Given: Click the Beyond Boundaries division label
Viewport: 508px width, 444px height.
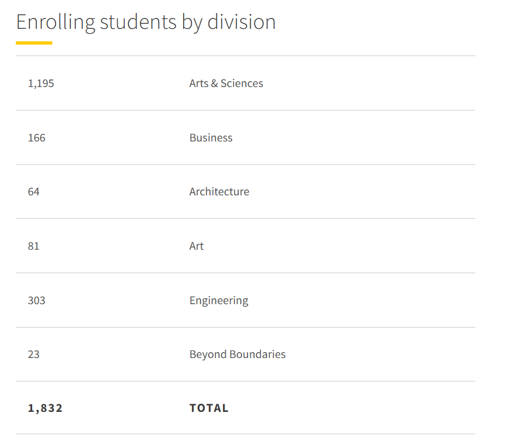Looking at the screenshot, I should coord(237,354).
